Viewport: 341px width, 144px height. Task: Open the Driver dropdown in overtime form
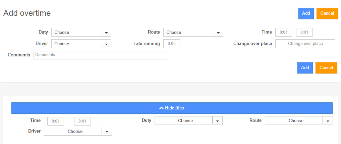(x=76, y=44)
